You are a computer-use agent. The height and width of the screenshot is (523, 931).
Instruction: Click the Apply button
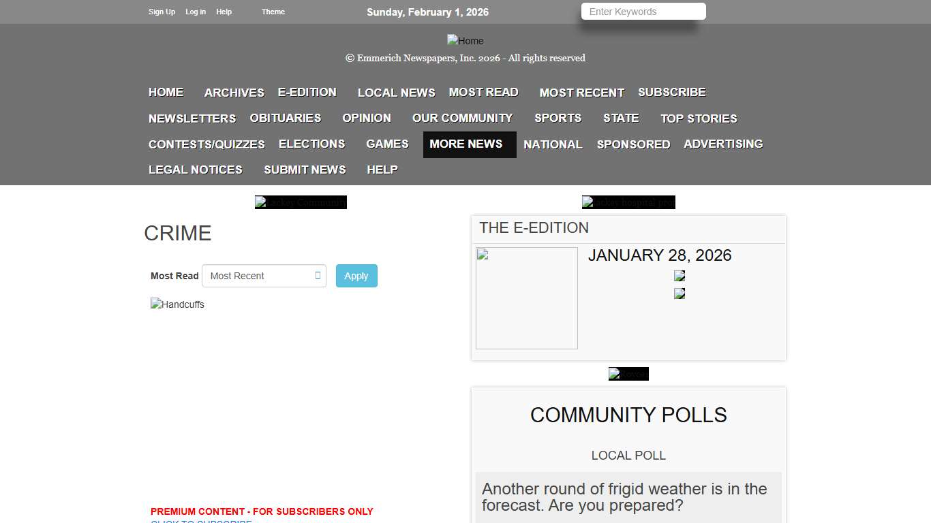356,276
